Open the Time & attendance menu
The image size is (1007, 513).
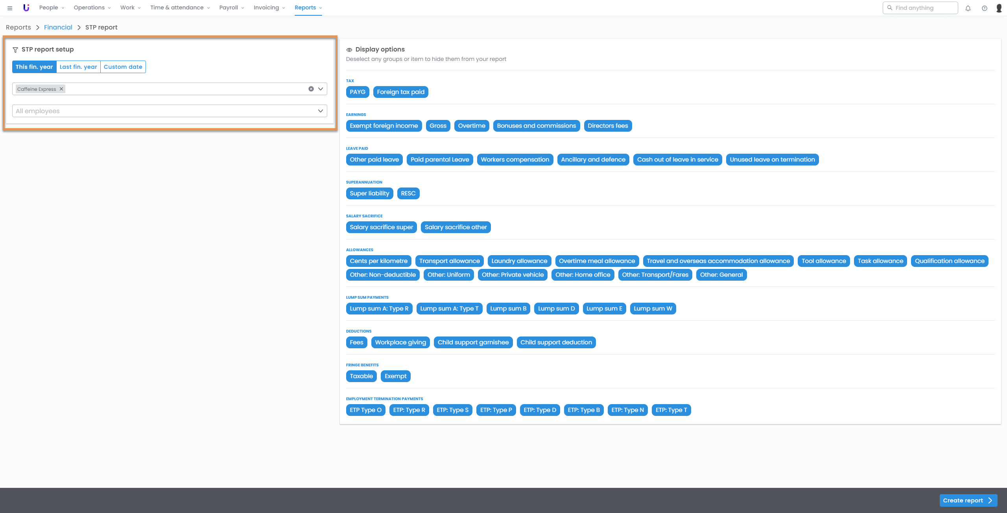pyautogui.click(x=180, y=7)
